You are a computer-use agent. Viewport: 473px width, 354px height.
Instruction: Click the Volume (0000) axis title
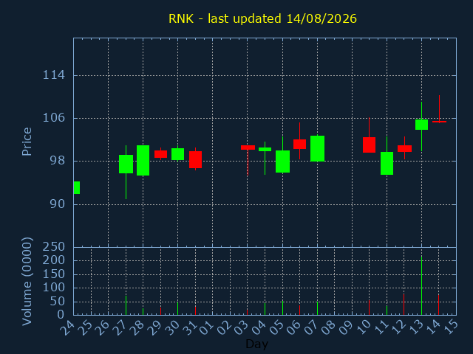pyautogui.click(x=27, y=282)
